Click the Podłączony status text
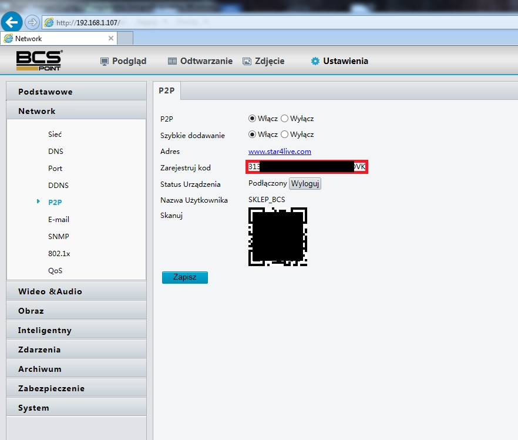Screen dimensions: 518x440 coord(268,183)
